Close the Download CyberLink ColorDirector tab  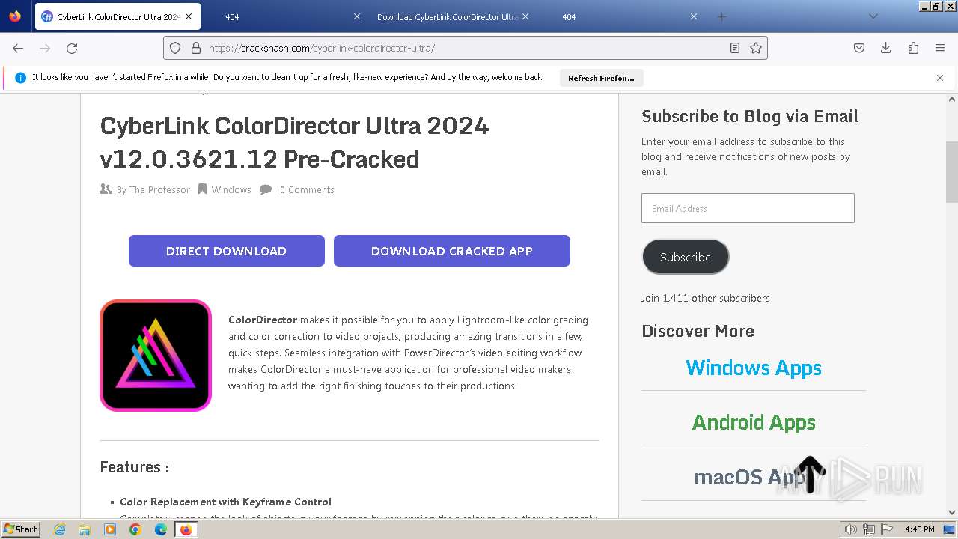tap(525, 16)
